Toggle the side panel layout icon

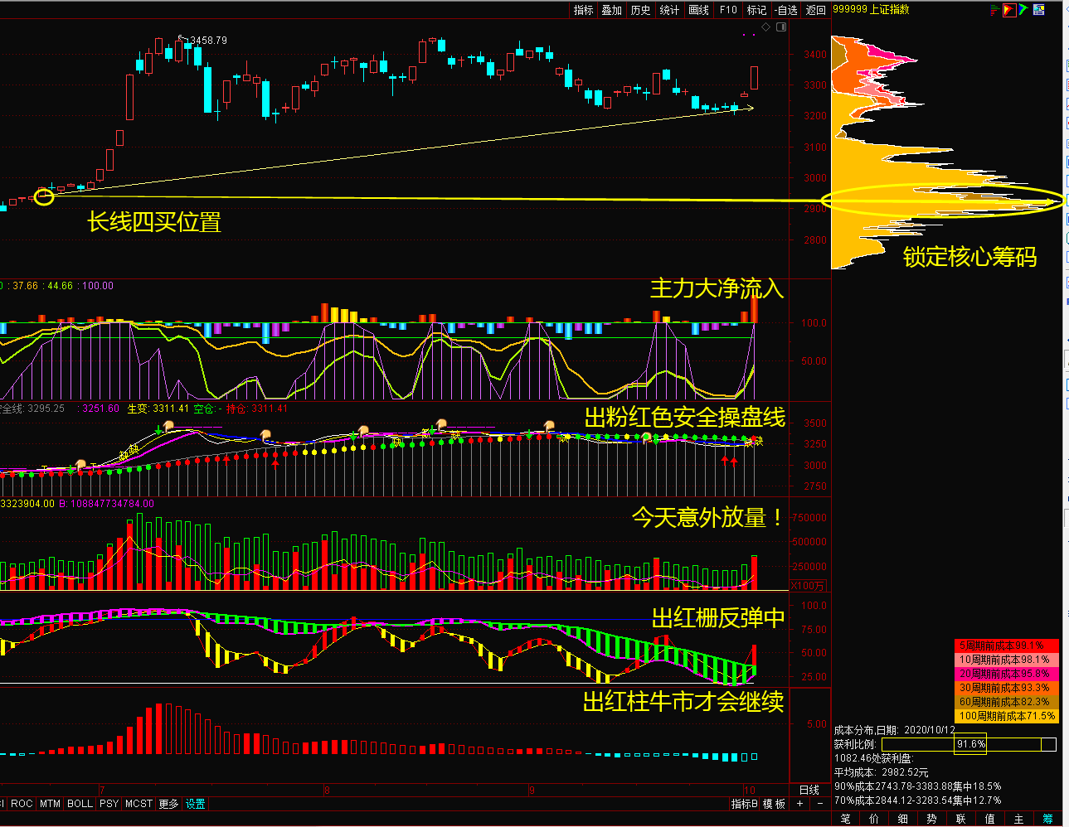click(x=781, y=27)
